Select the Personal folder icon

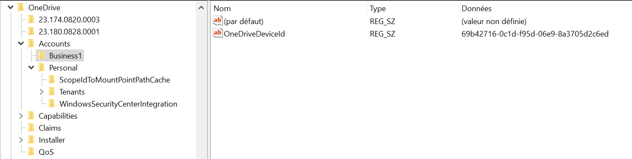click(x=41, y=67)
